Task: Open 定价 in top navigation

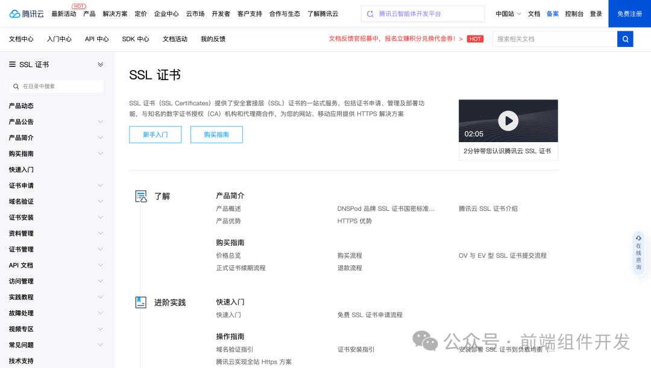Action: pyautogui.click(x=140, y=14)
